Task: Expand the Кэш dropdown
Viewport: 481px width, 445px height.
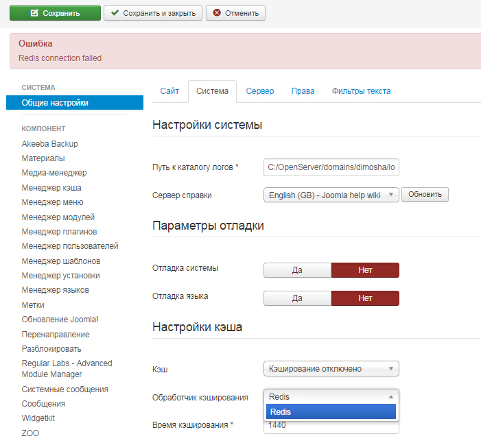Action: pos(331,369)
